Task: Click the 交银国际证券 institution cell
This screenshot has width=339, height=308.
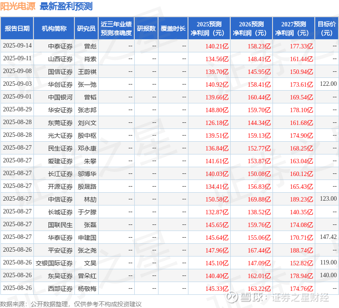Action: tap(54, 263)
